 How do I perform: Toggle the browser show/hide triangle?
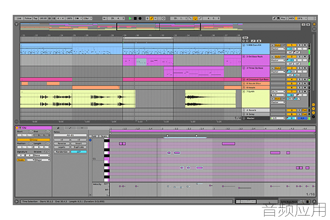click(x=16, y=24)
